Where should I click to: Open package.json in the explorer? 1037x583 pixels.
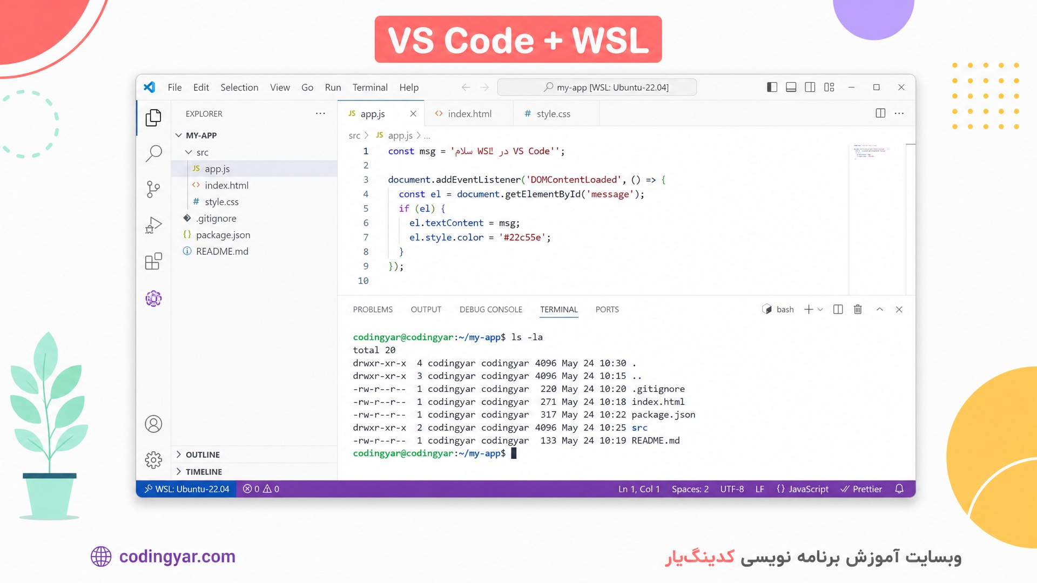pos(254,235)
